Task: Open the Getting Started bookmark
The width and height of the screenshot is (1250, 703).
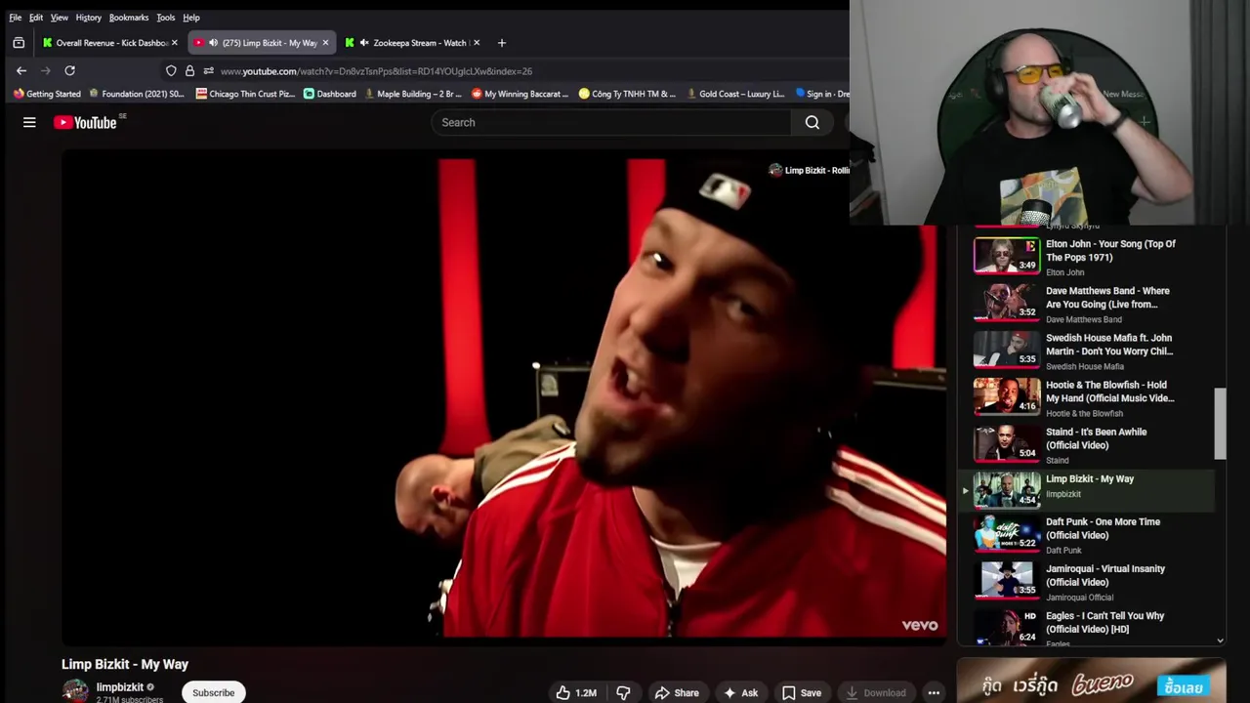Action: pos(47,94)
